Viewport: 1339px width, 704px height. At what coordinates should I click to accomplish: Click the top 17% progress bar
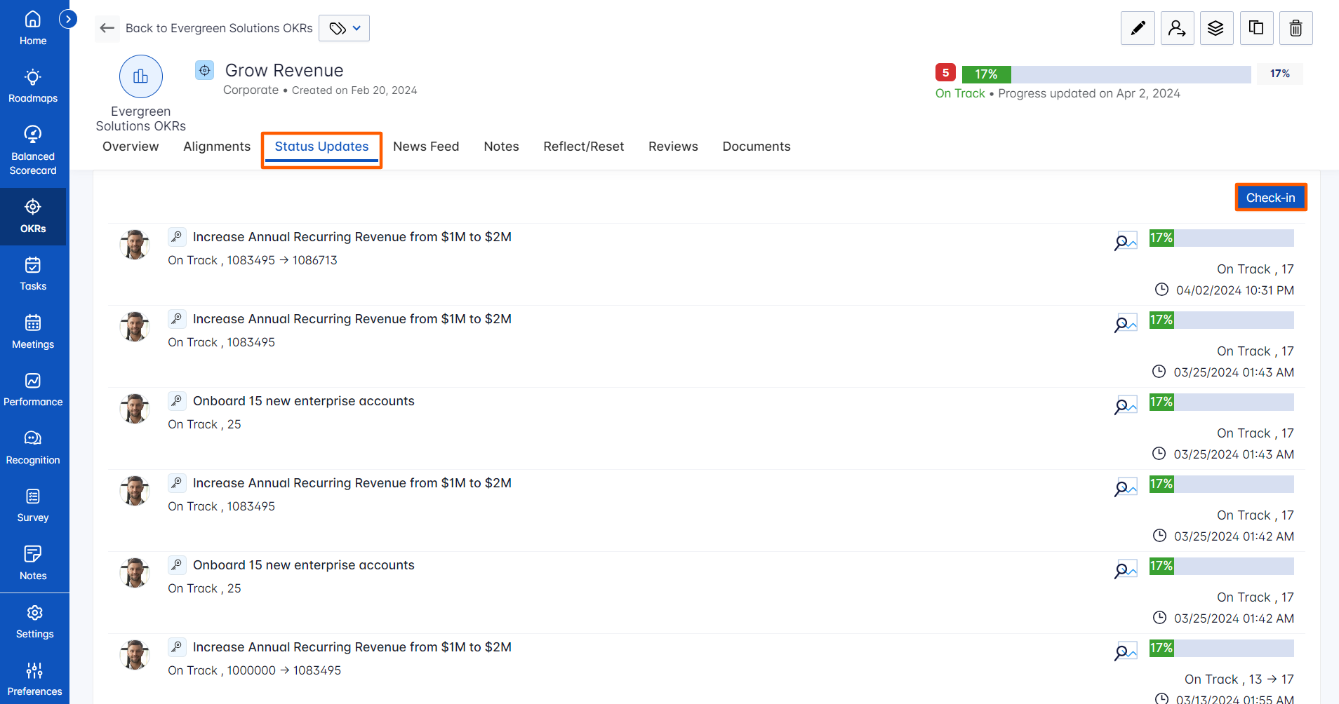[1106, 74]
